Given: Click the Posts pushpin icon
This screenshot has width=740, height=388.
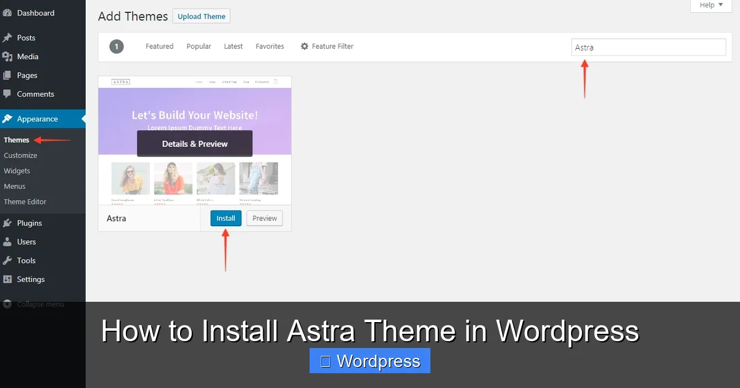Looking at the screenshot, I should click(x=7, y=38).
